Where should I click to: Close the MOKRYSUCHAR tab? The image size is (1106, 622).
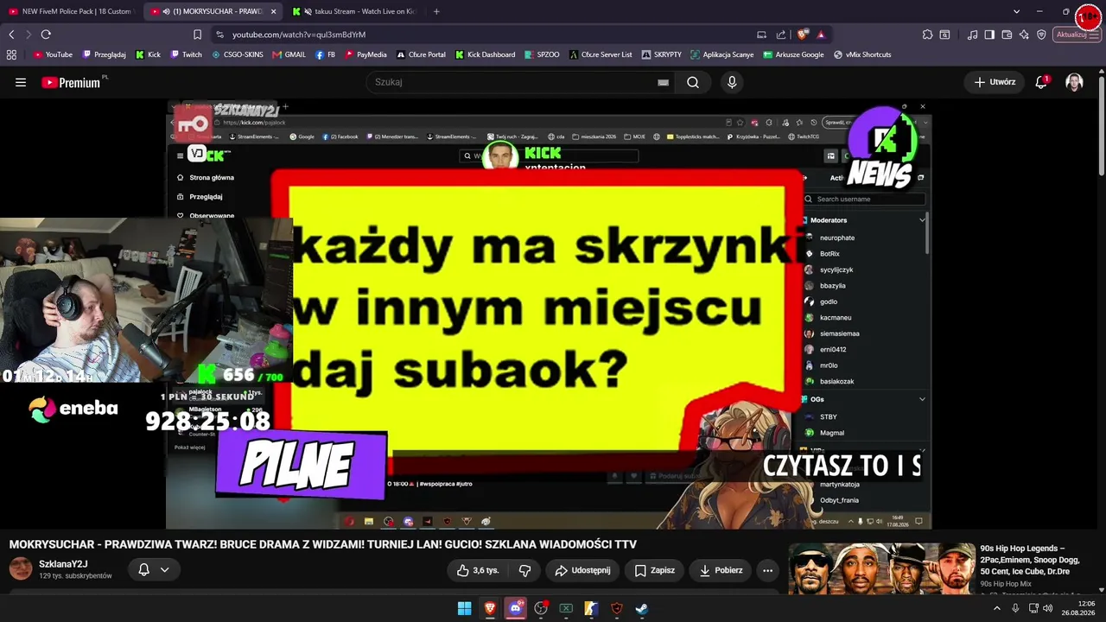(x=274, y=11)
